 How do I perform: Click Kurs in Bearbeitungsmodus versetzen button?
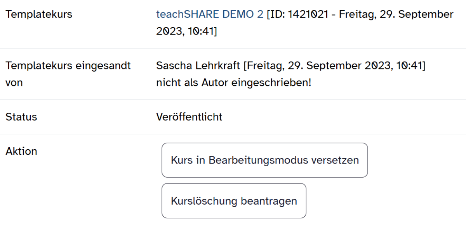264,160
